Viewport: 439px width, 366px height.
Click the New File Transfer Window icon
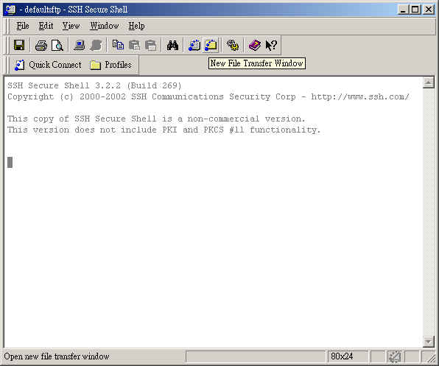211,45
